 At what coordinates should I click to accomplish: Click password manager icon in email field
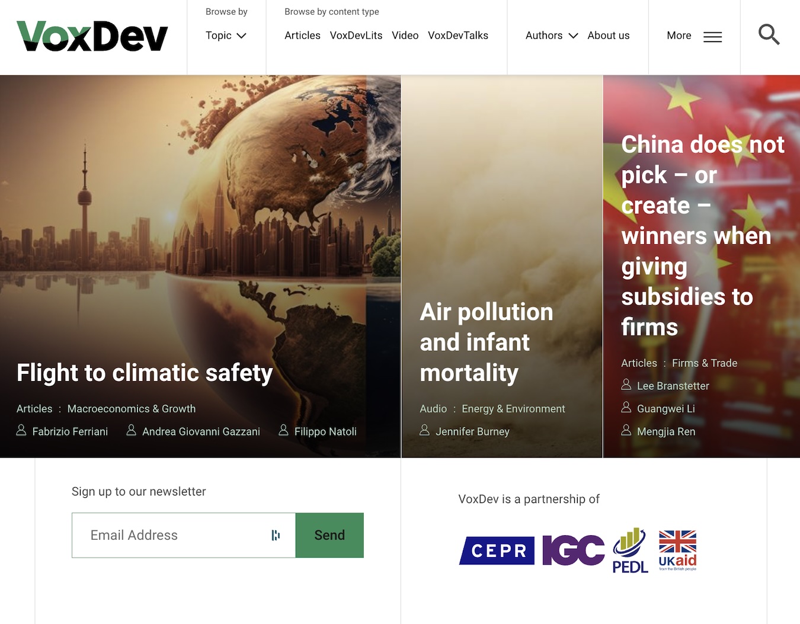coord(276,535)
